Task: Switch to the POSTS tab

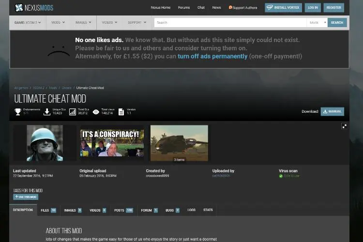Action: [123, 210]
